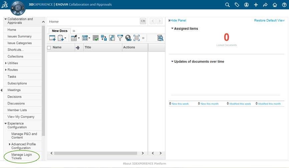Click the search magnifier in top bar

tap(227, 5)
